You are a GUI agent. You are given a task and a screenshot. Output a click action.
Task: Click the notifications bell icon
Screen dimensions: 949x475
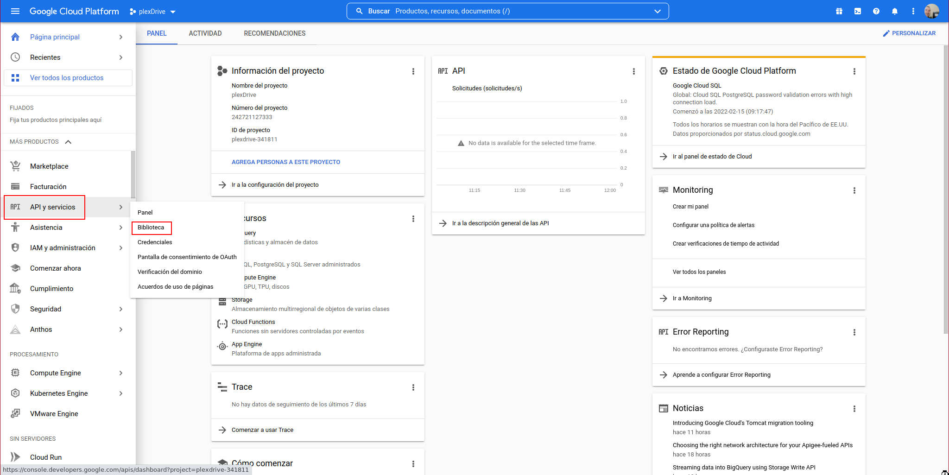click(x=895, y=11)
